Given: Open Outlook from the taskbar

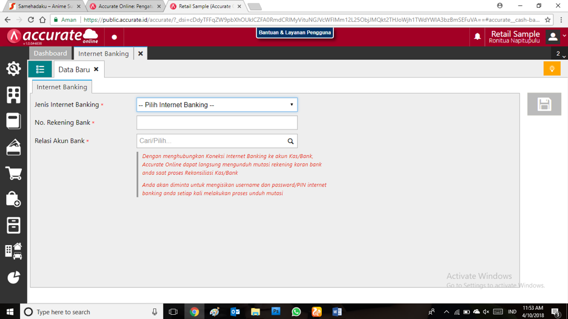Looking at the screenshot, I should tap(235, 312).
